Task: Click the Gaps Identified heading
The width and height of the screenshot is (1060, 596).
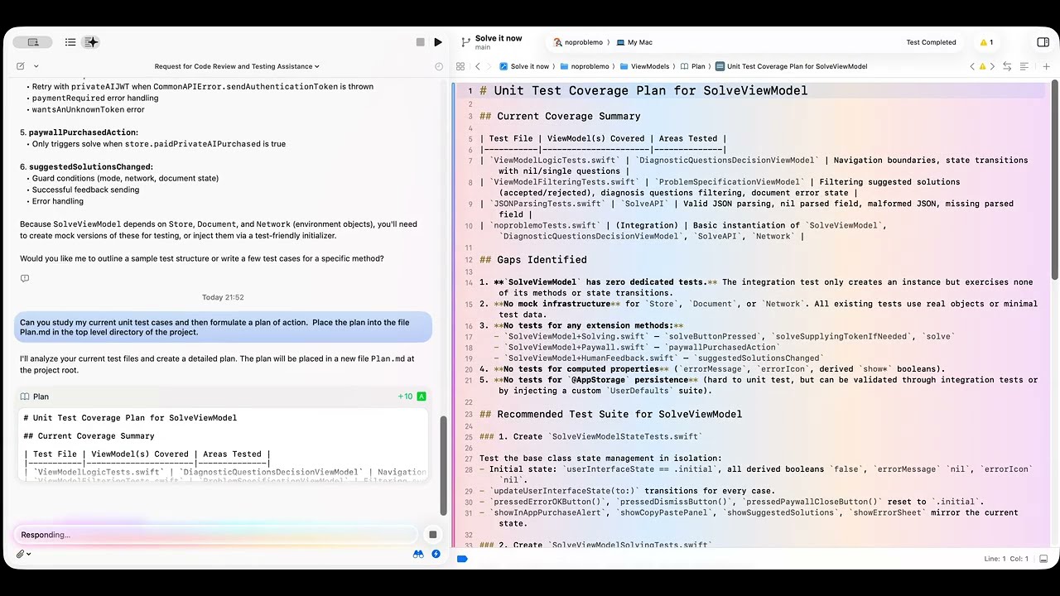Action: click(533, 259)
